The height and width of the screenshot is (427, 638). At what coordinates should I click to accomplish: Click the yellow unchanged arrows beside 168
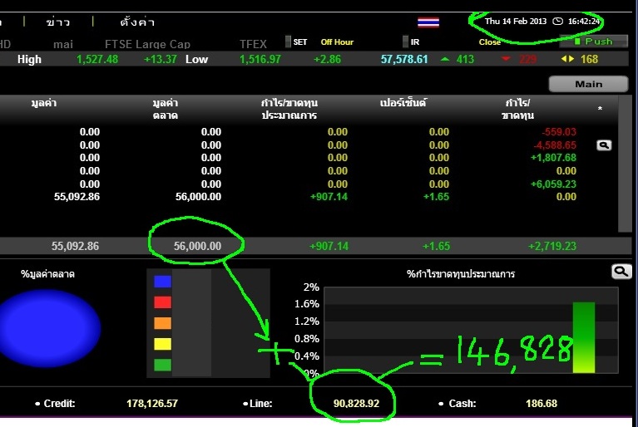(x=567, y=59)
